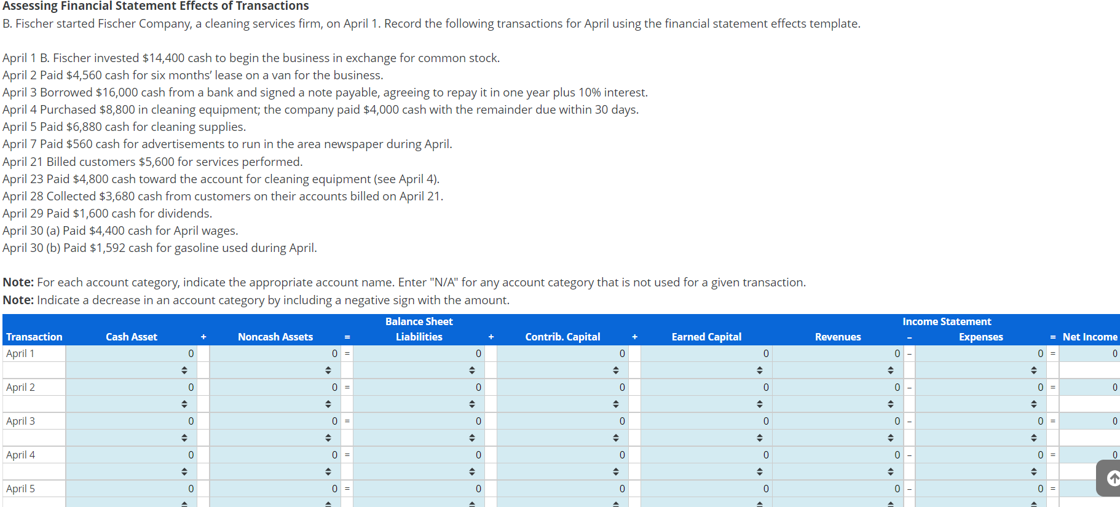Click April 5 Earned Capital amount field
1120x507 pixels.
[x=706, y=489]
